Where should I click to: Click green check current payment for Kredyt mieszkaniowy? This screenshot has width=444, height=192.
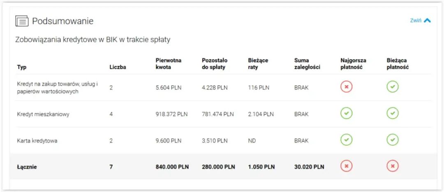(393, 113)
